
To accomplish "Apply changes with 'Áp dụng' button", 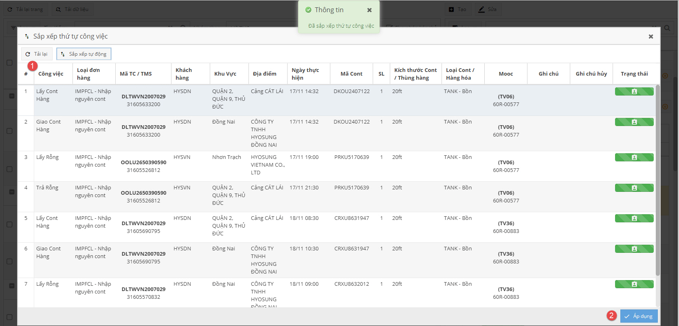I will click(x=639, y=316).
